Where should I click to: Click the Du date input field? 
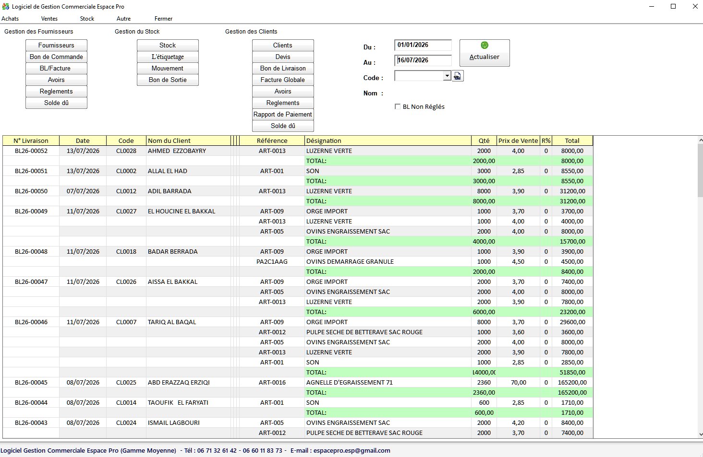[423, 45]
